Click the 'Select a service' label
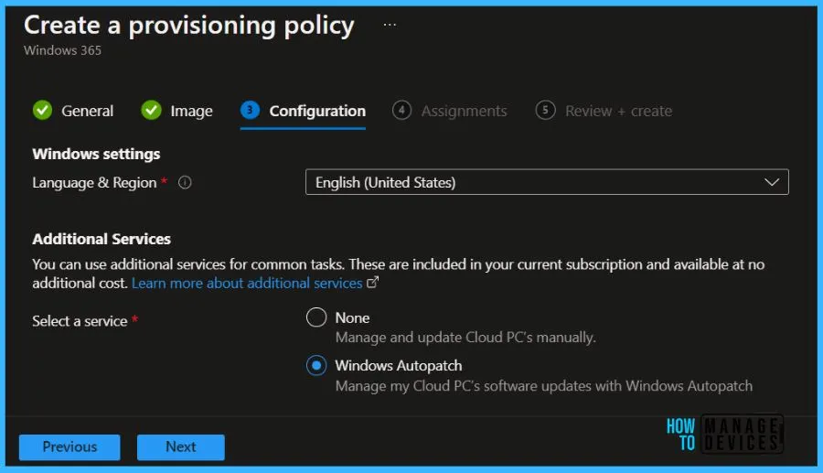Image resolution: width=823 pixels, height=473 pixels. click(x=80, y=321)
